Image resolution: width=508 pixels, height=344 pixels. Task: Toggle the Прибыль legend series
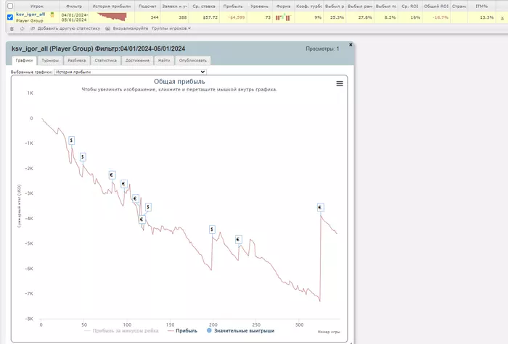[182, 331]
